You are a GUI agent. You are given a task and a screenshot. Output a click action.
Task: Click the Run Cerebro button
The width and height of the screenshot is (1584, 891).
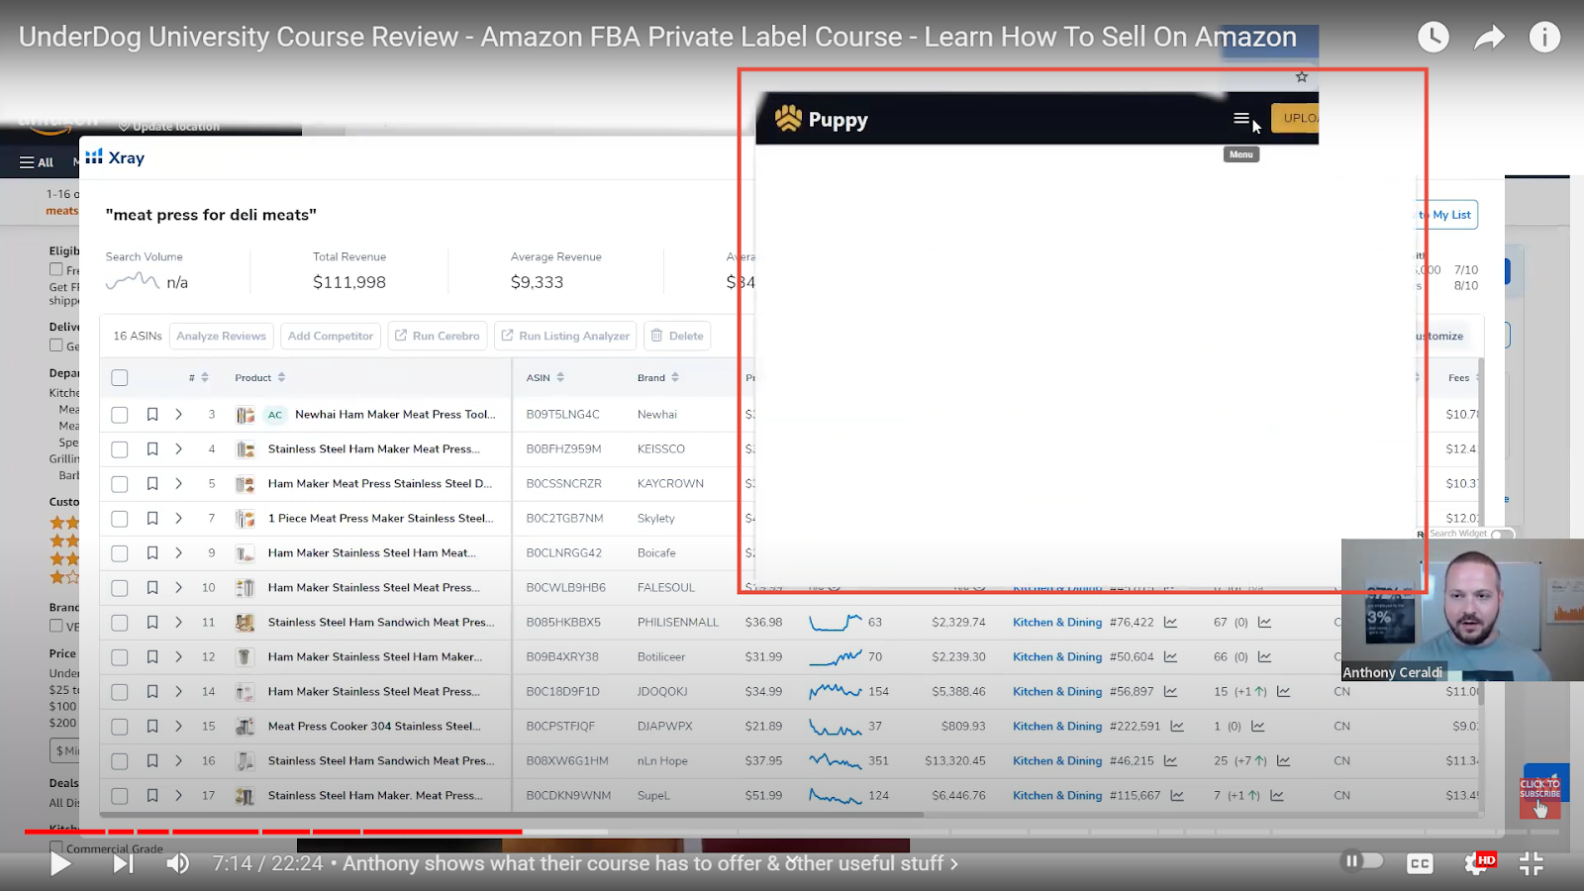click(x=438, y=336)
